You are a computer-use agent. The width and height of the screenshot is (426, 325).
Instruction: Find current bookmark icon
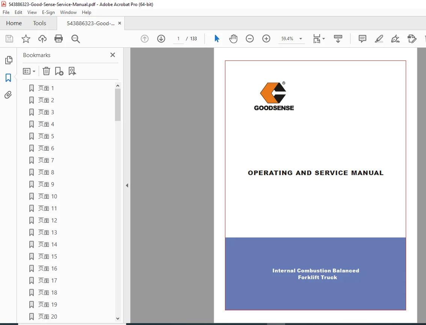(72, 71)
